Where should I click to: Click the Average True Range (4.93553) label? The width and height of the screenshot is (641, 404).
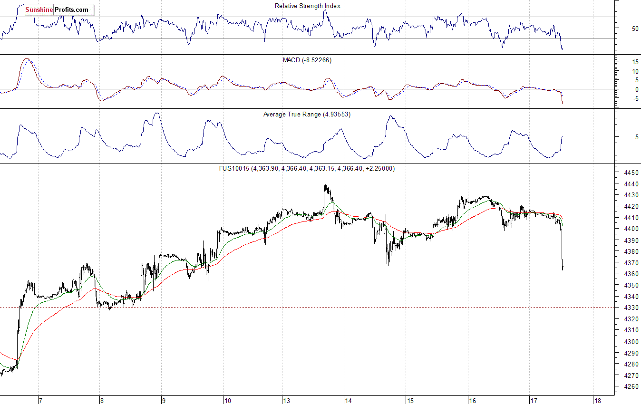307,115
